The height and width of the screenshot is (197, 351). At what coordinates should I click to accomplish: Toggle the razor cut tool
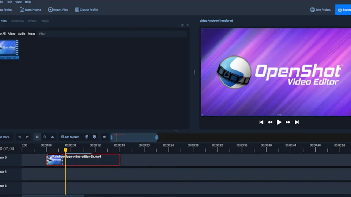(x=52, y=137)
